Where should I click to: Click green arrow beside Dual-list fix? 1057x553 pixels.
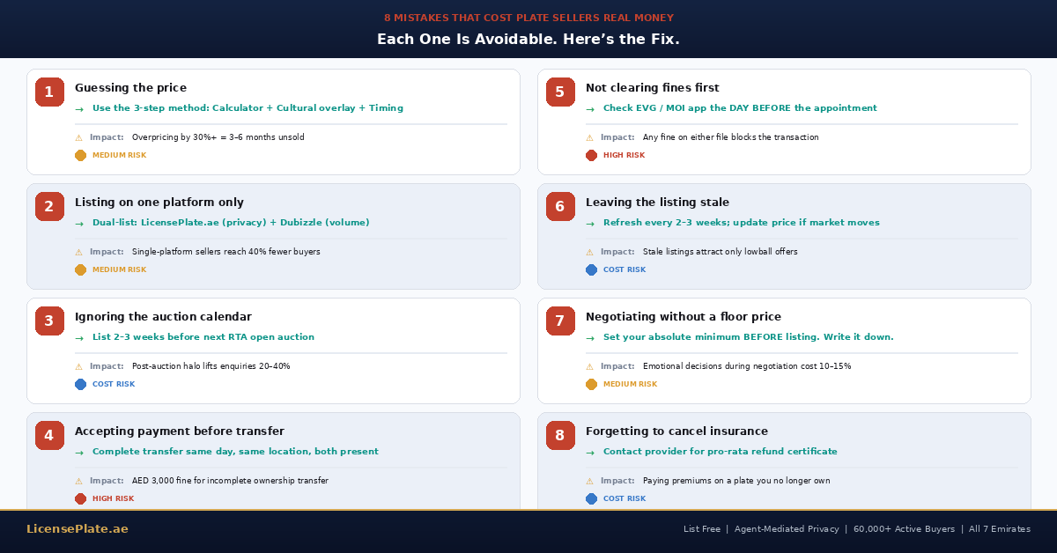(79, 224)
